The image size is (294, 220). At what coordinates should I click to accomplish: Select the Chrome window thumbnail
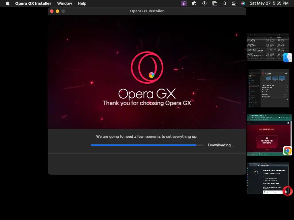[x=269, y=135]
